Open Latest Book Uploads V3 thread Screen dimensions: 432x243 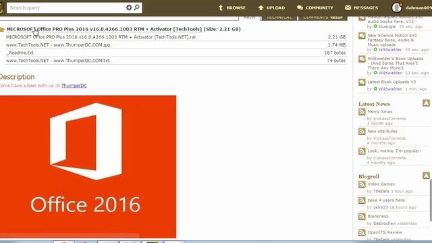pyautogui.click(x=391, y=82)
